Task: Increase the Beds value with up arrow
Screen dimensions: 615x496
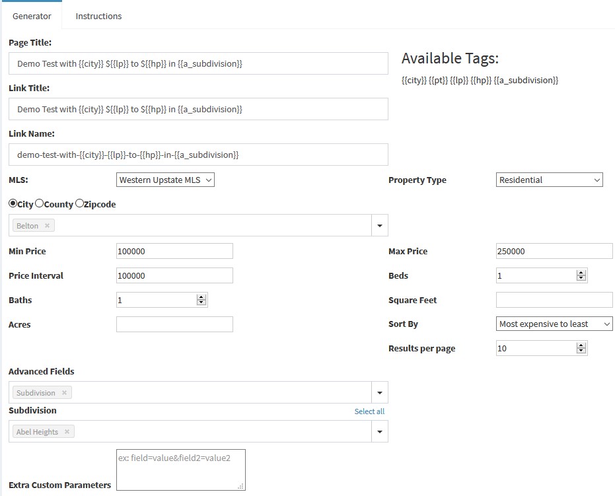Action: (581, 273)
